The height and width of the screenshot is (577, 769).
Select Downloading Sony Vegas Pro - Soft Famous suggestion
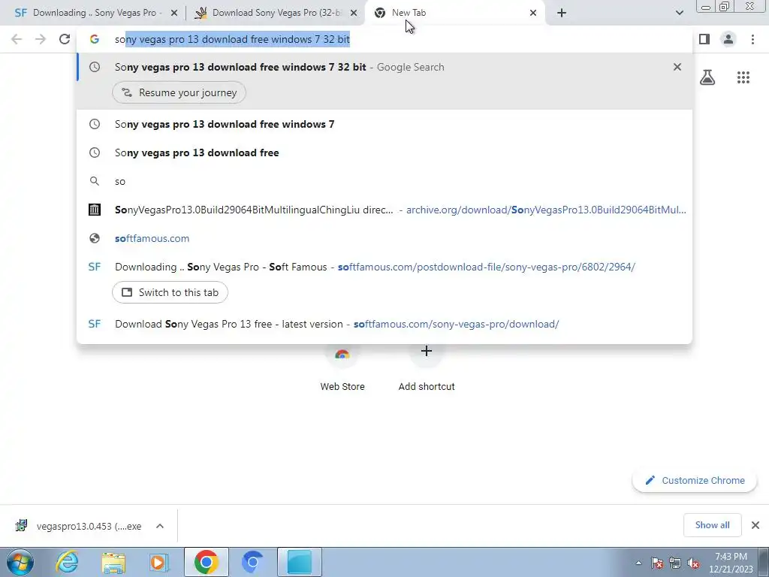click(384, 267)
